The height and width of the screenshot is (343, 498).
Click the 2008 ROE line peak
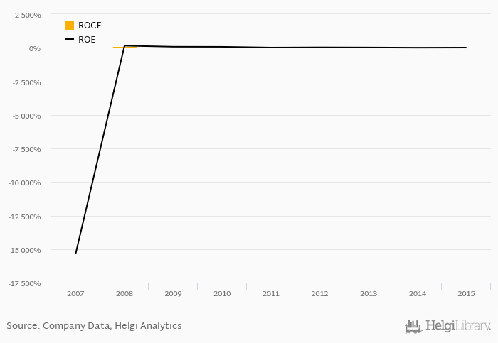click(124, 46)
